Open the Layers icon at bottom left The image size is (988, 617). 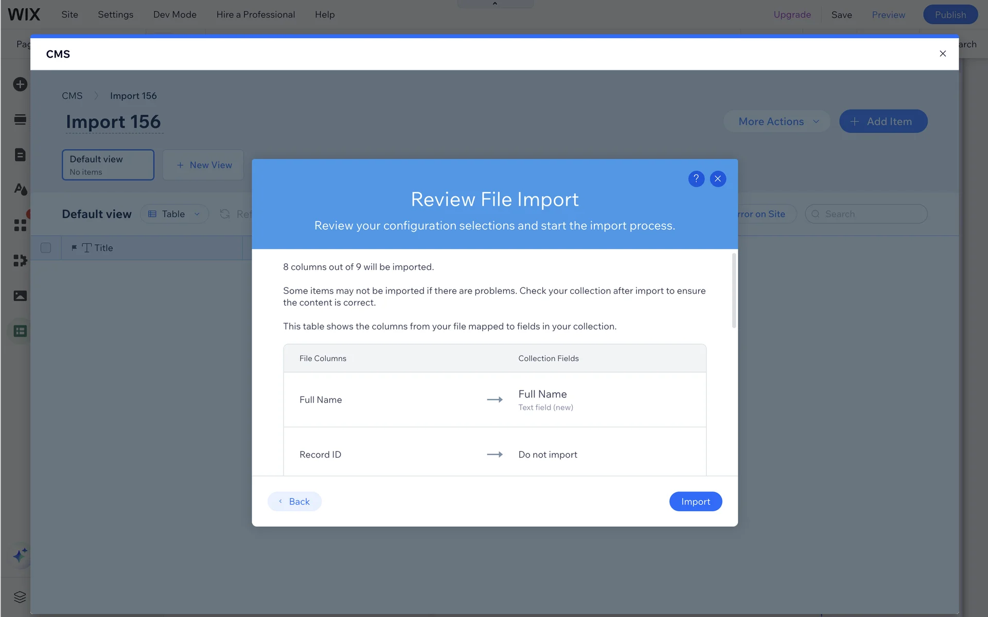[20, 597]
